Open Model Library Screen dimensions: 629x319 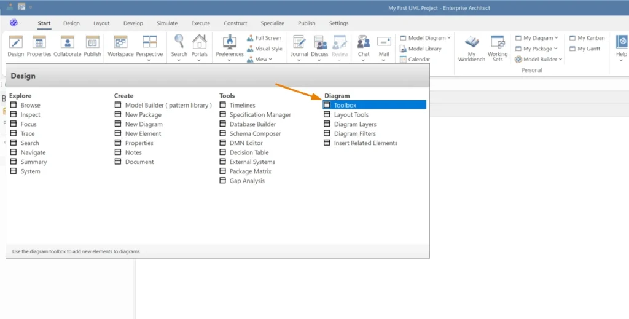[x=420, y=49]
